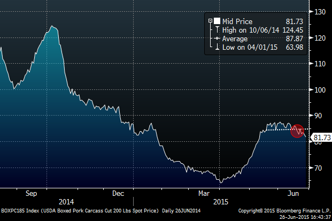Click the 81.73 current price label
Viewport: 332px width, 221px height.
320,138
